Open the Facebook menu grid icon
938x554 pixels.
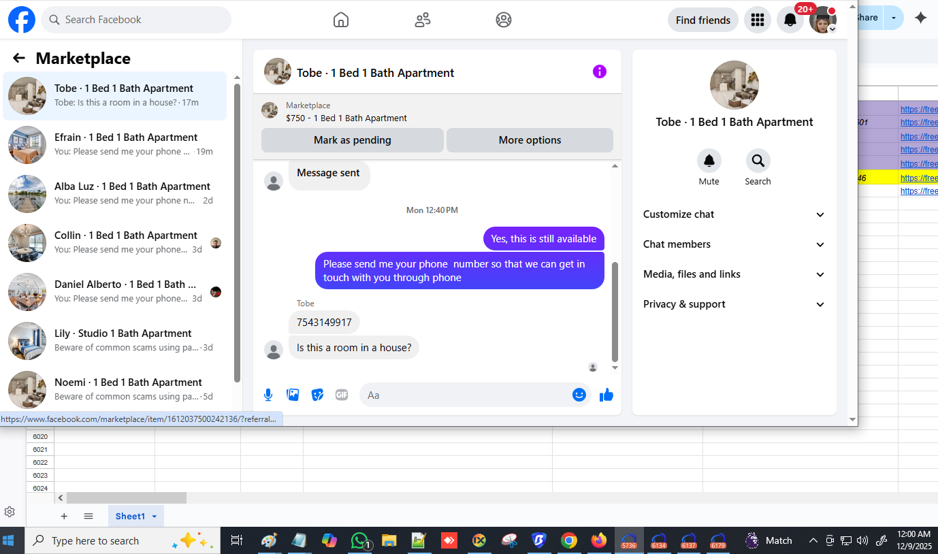click(758, 20)
